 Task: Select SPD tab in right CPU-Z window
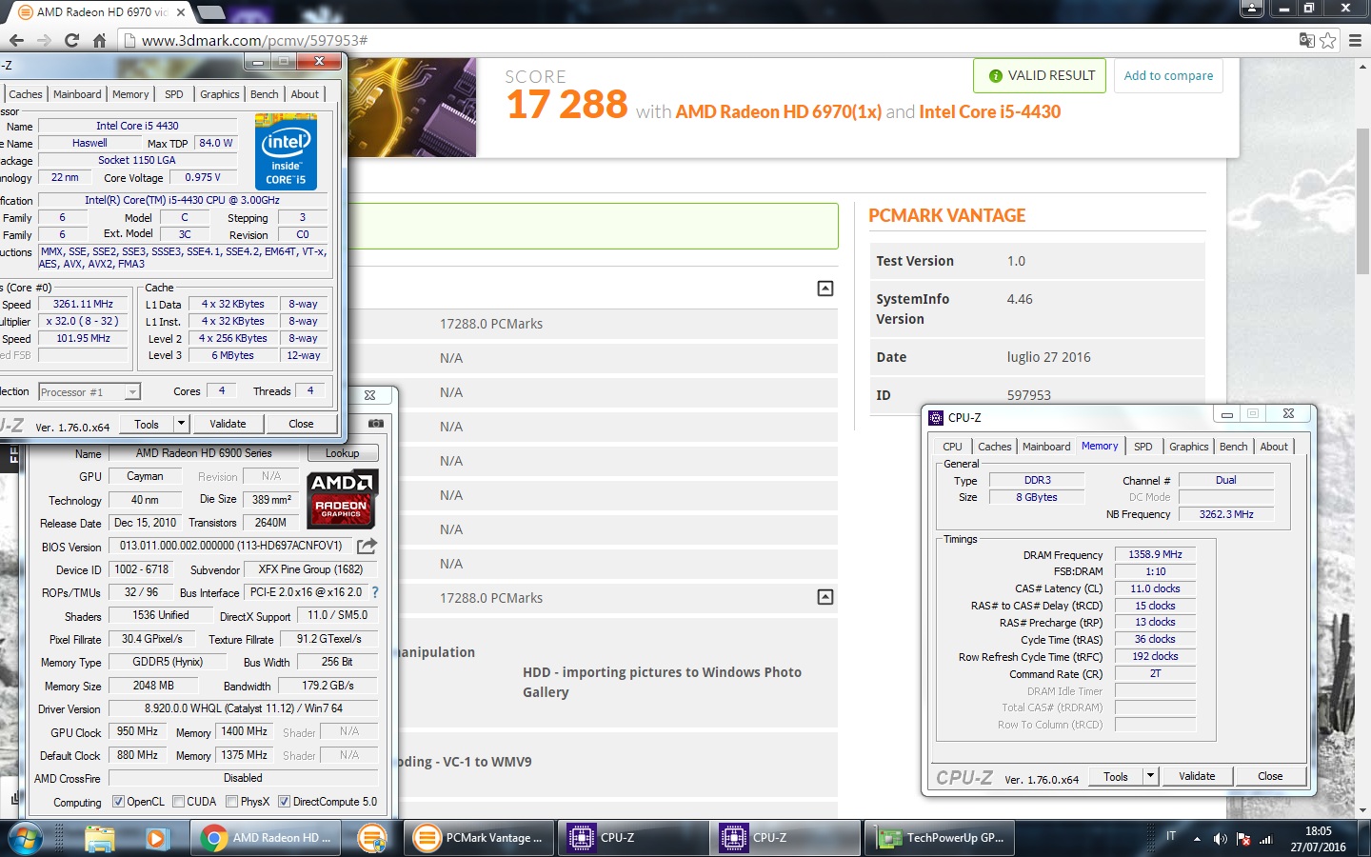click(x=1143, y=447)
